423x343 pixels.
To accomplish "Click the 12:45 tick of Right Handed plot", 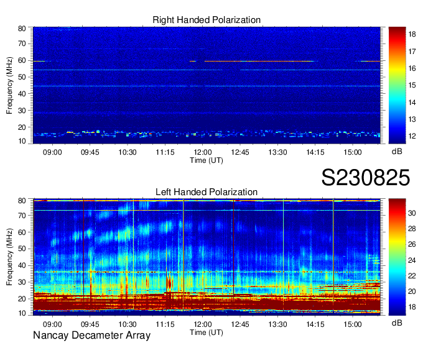I will [240, 152].
